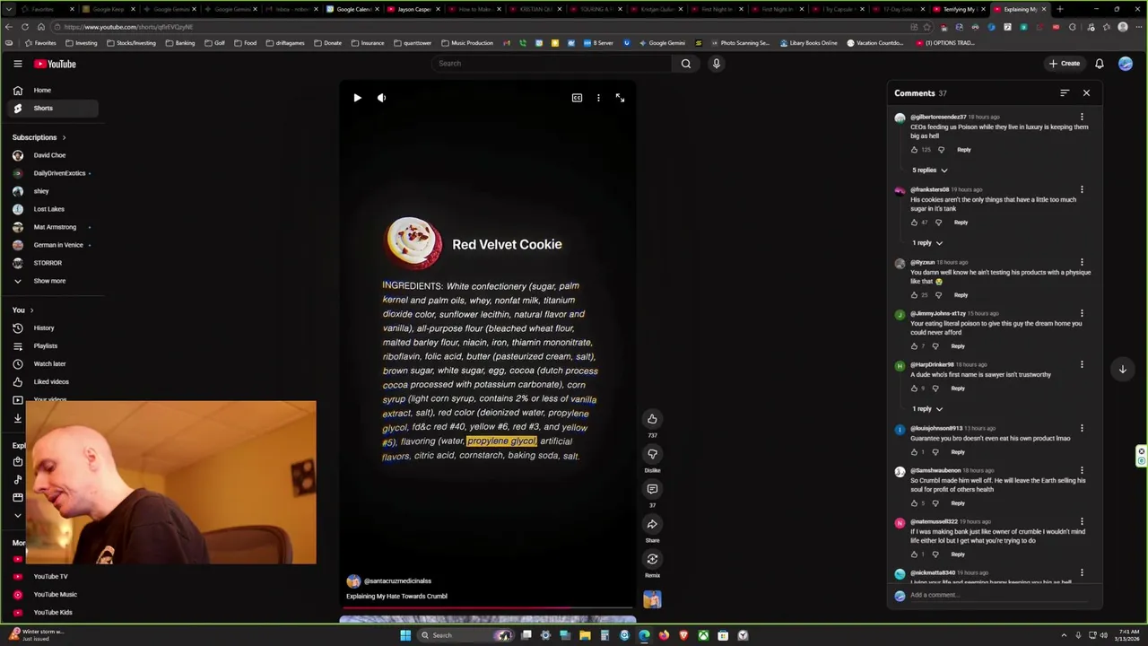Click the search magnifier button
The height and width of the screenshot is (646, 1148).
(686, 64)
